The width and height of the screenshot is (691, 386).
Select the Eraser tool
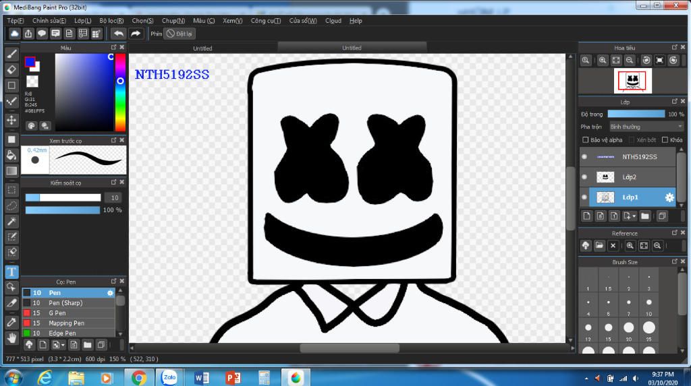(x=12, y=69)
